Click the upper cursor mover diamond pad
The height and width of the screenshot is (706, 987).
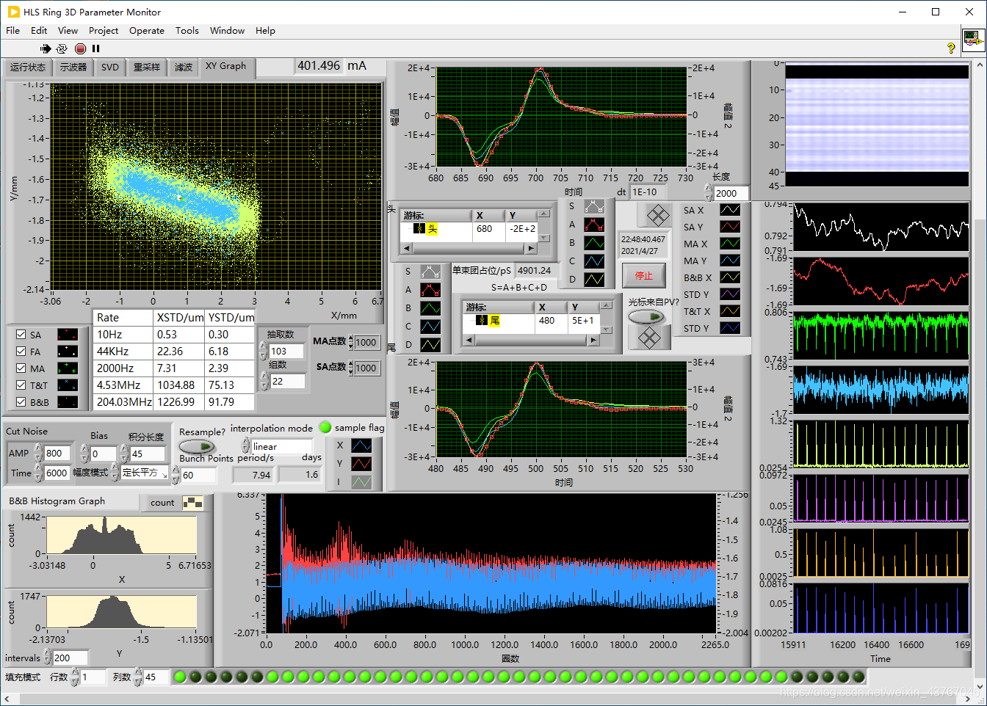coord(657,216)
